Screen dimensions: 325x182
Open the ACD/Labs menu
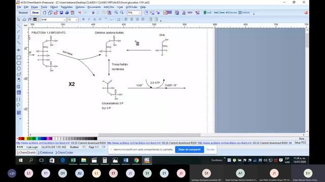[132, 7]
